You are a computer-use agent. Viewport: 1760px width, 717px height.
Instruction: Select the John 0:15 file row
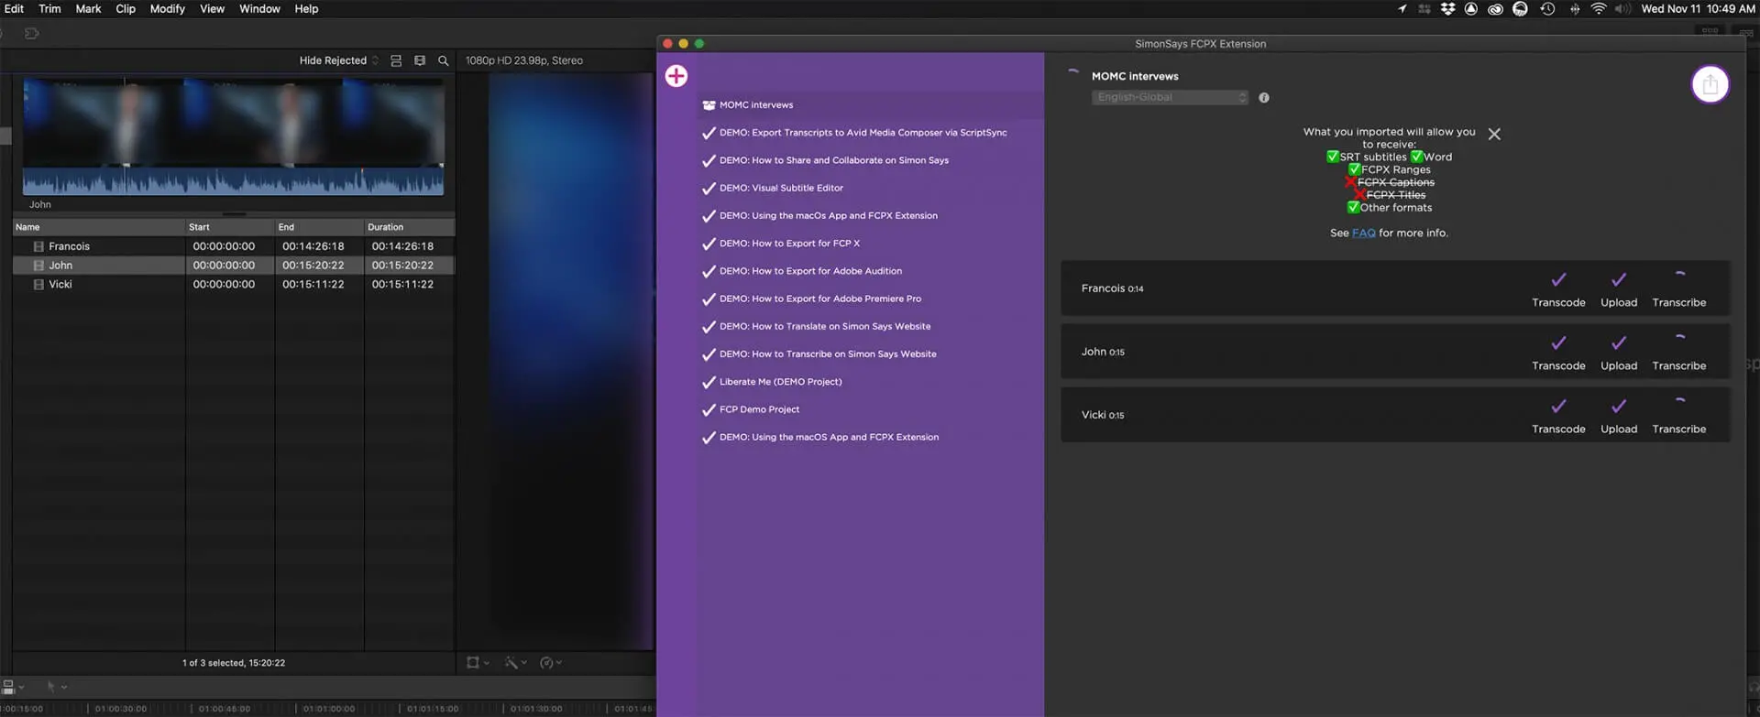[1395, 352]
